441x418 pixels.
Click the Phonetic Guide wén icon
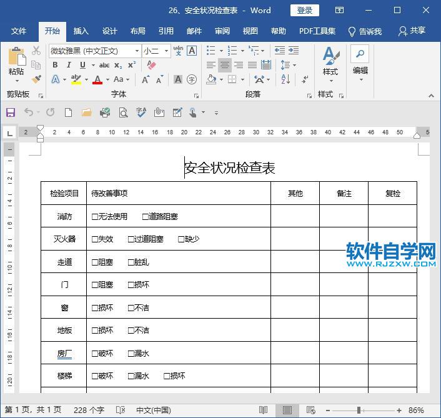click(x=178, y=51)
